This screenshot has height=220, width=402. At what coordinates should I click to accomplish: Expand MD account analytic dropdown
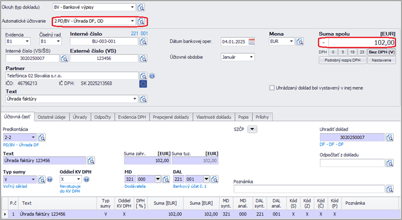pyautogui.click(x=158, y=179)
